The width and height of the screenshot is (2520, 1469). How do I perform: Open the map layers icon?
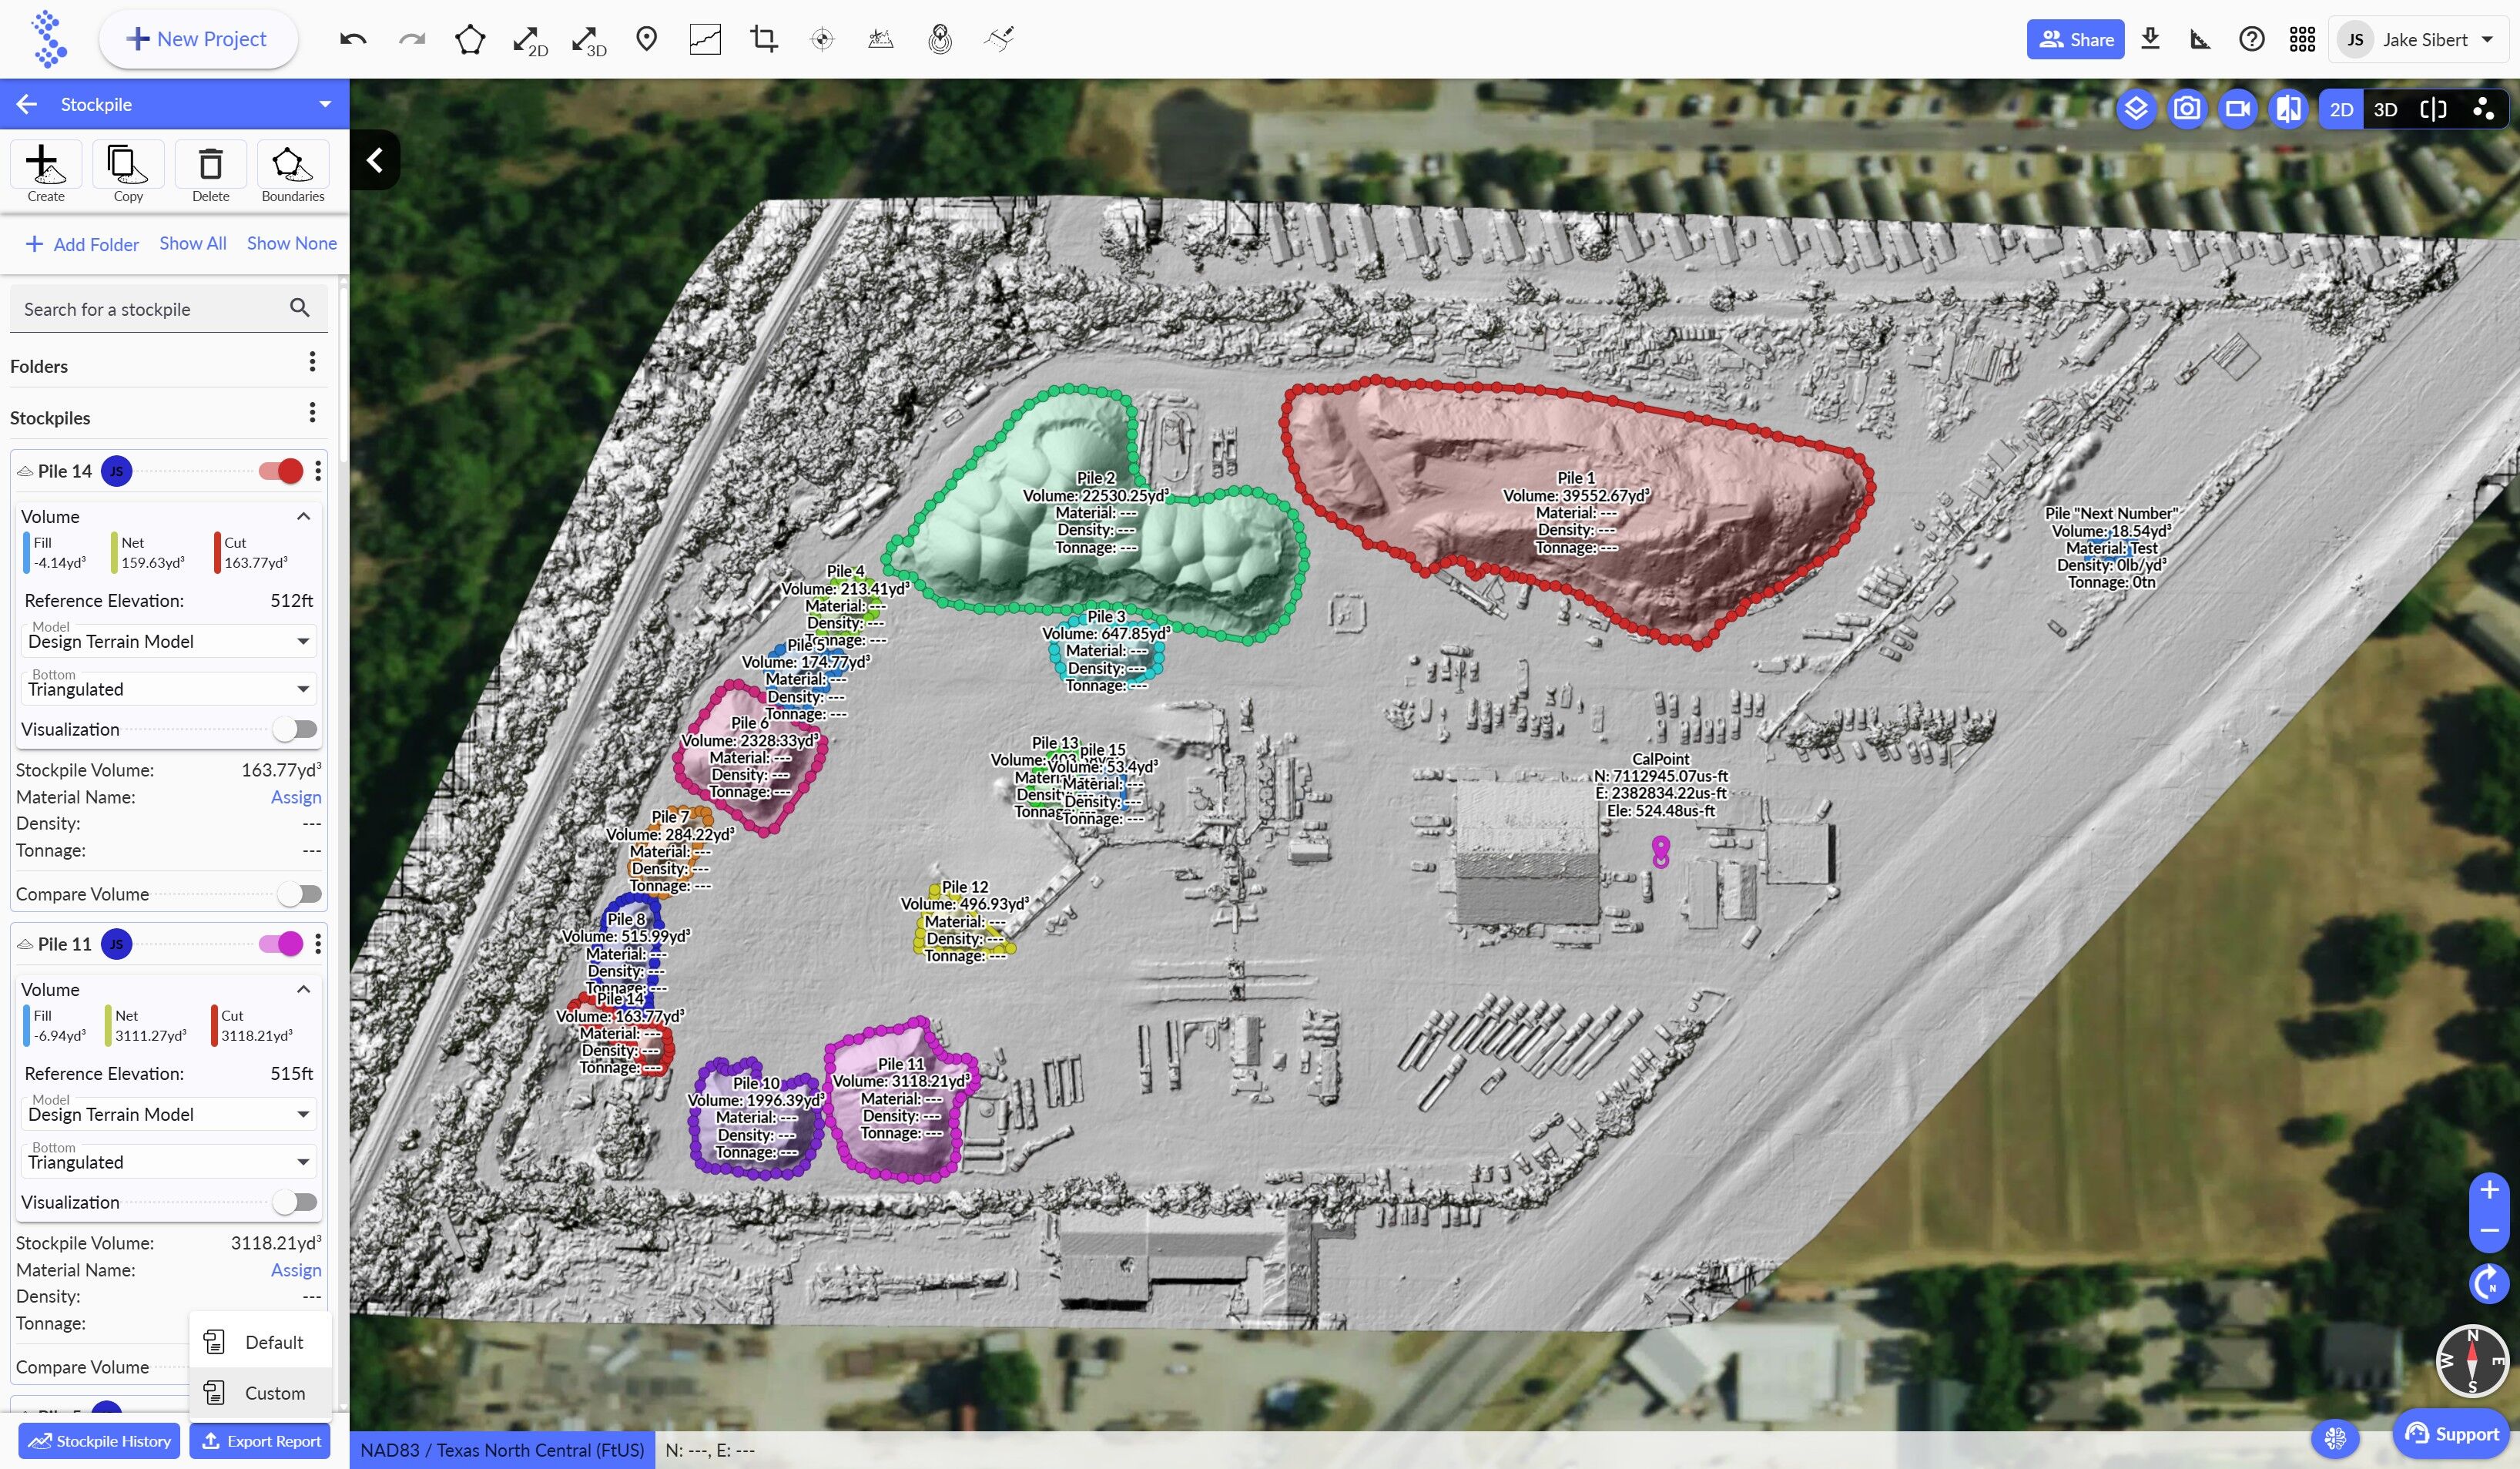point(2136,109)
